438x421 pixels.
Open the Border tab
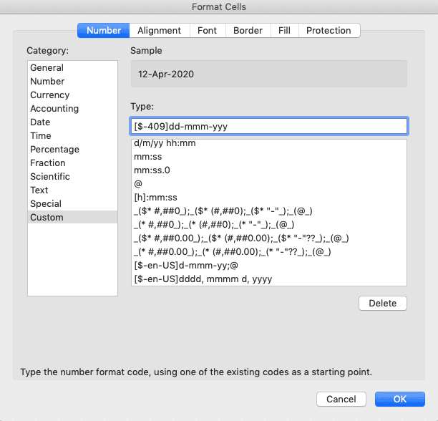pos(248,31)
